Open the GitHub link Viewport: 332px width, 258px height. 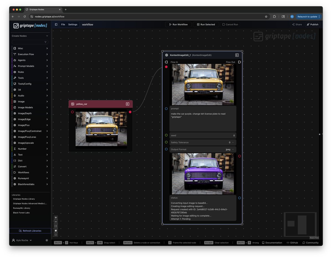(292, 243)
